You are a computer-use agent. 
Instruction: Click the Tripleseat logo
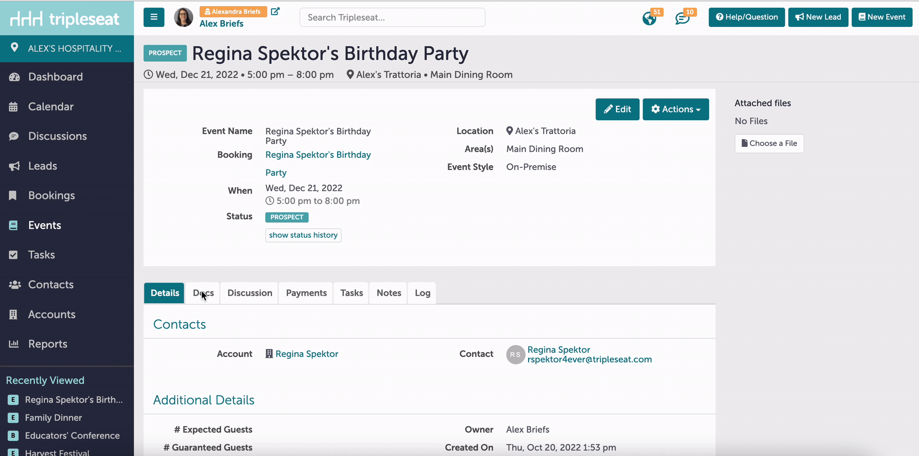point(65,19)
